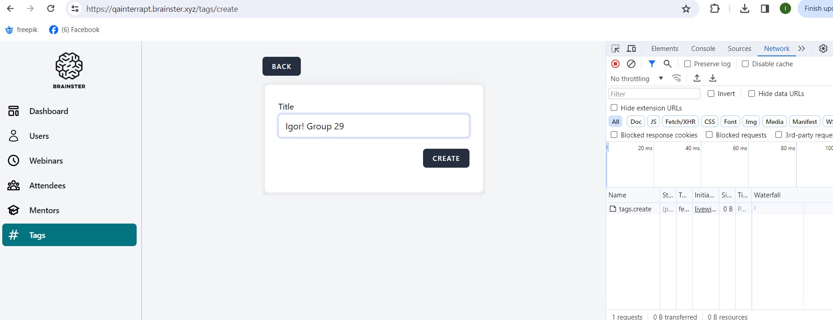Switch to the Console tab
833x320 pixels.
point(703,49)
